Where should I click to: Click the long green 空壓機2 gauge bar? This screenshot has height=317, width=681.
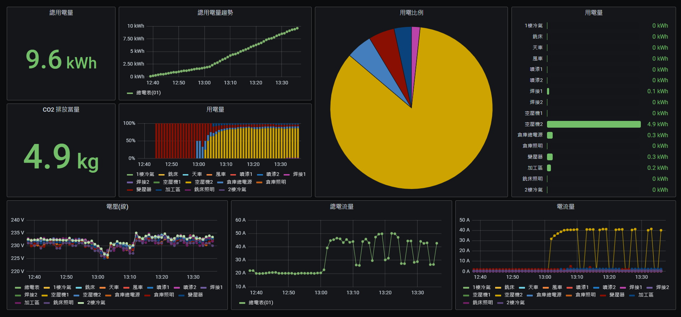(x=594, y=124)
